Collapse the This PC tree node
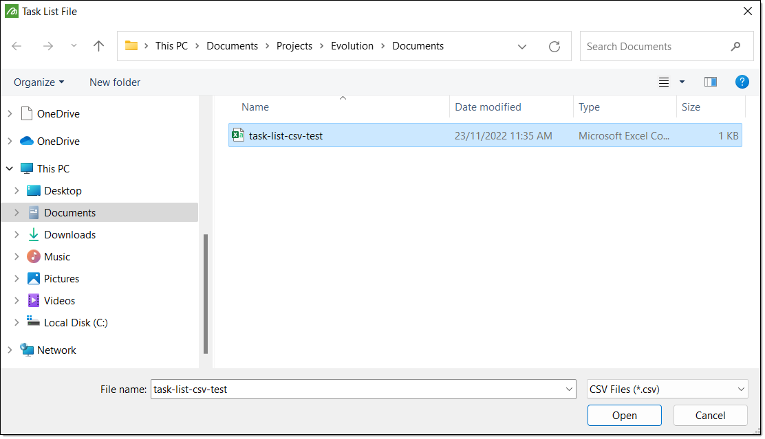Screen dimensions: 765x439 [x=10, y=168]
